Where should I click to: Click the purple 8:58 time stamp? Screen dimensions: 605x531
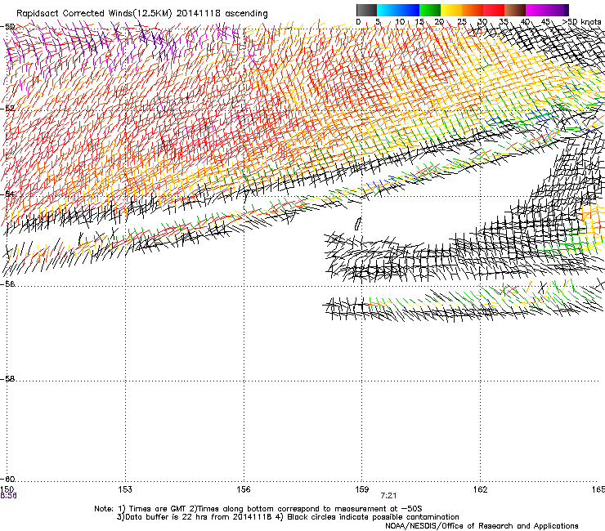pos(8,496)
